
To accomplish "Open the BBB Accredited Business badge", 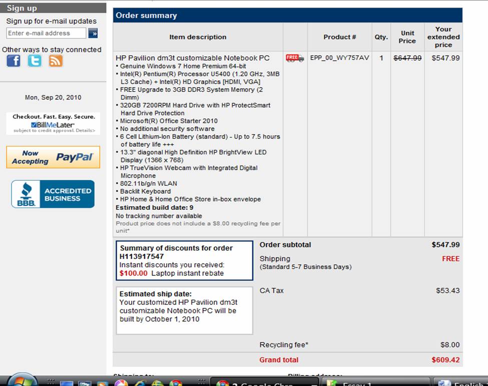I will 53,194.
